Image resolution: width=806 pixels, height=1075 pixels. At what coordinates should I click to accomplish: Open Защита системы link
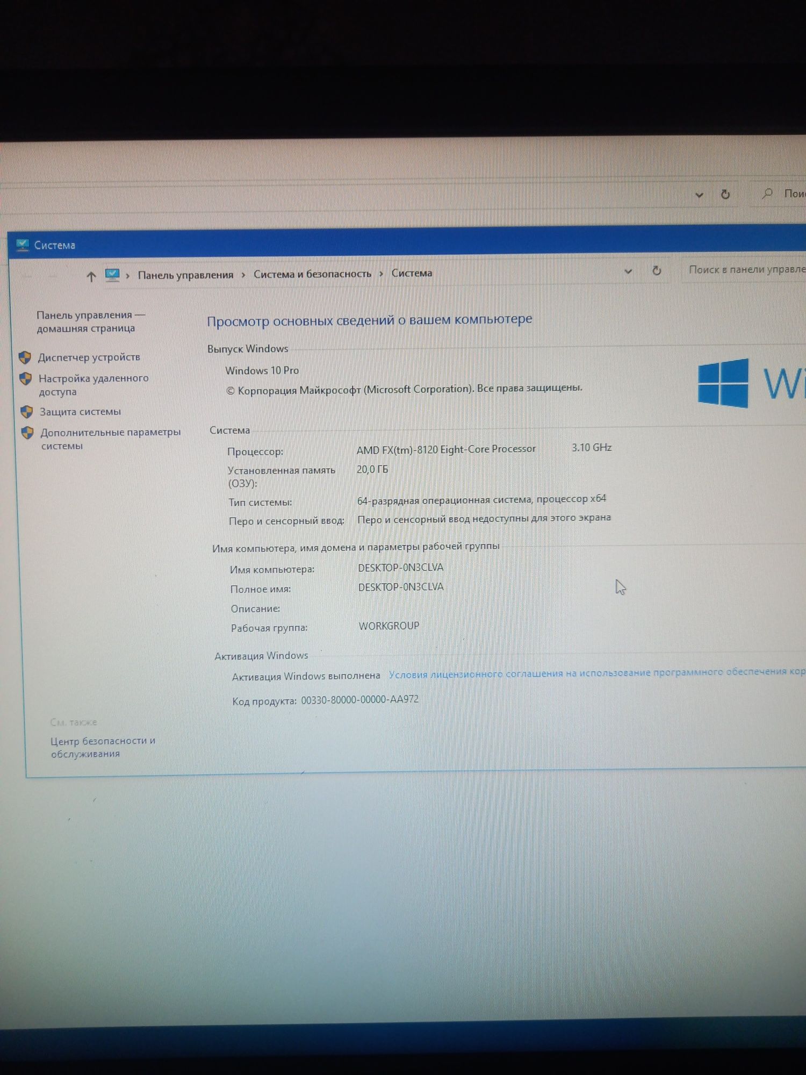click(x=80, y=412)
